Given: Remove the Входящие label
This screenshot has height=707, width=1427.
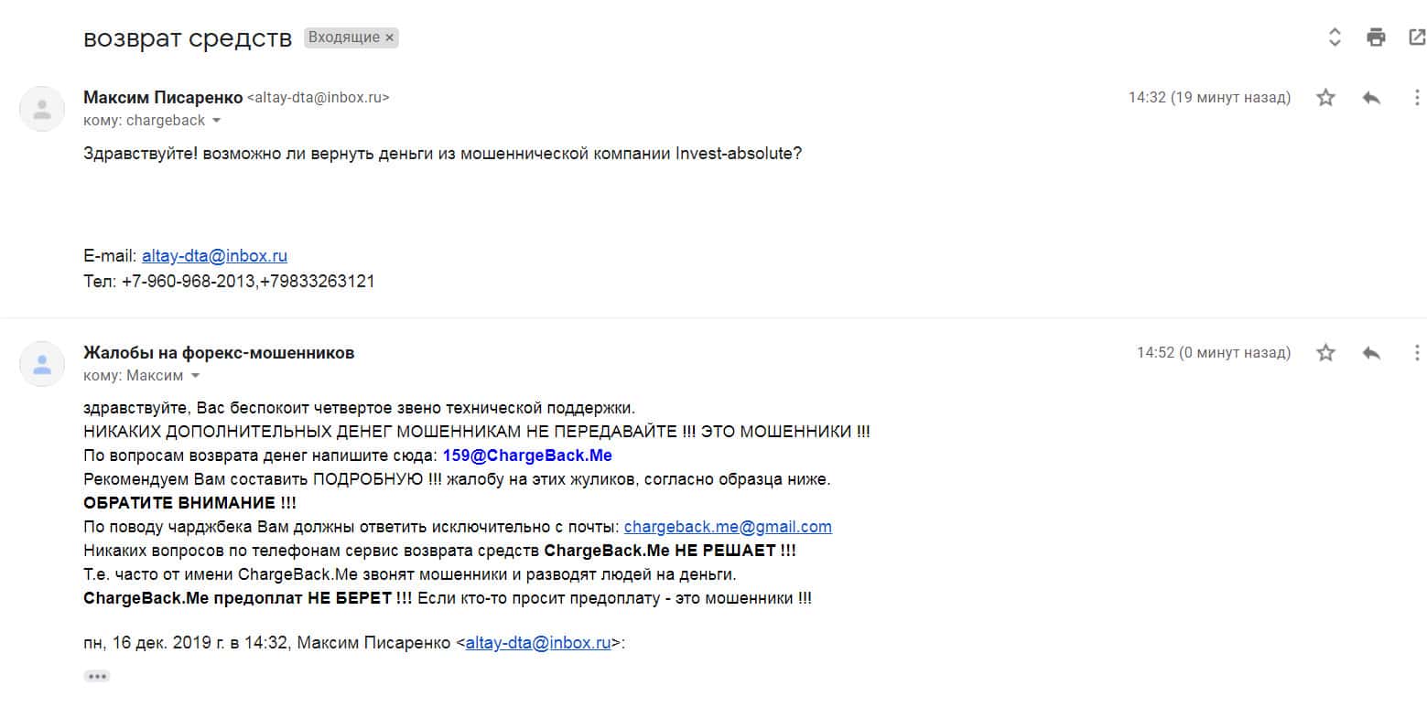Looking at the screenshot, I should [389, 37].
